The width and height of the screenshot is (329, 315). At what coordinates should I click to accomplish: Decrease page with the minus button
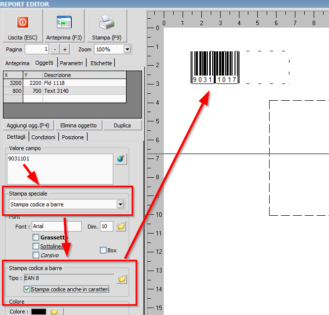(x=55, y=49)
